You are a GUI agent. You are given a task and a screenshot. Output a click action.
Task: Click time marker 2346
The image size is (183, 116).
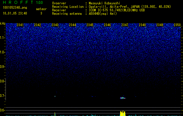click(x=107, y=25)
